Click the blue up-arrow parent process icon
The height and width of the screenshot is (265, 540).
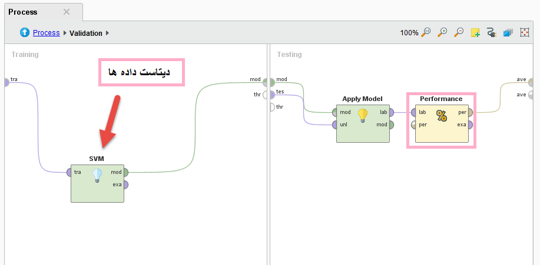coord(25,33)
